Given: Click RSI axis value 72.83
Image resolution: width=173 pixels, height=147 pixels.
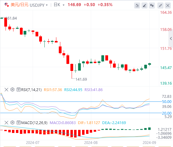Looking at the screenshot, I should [167, 97].
